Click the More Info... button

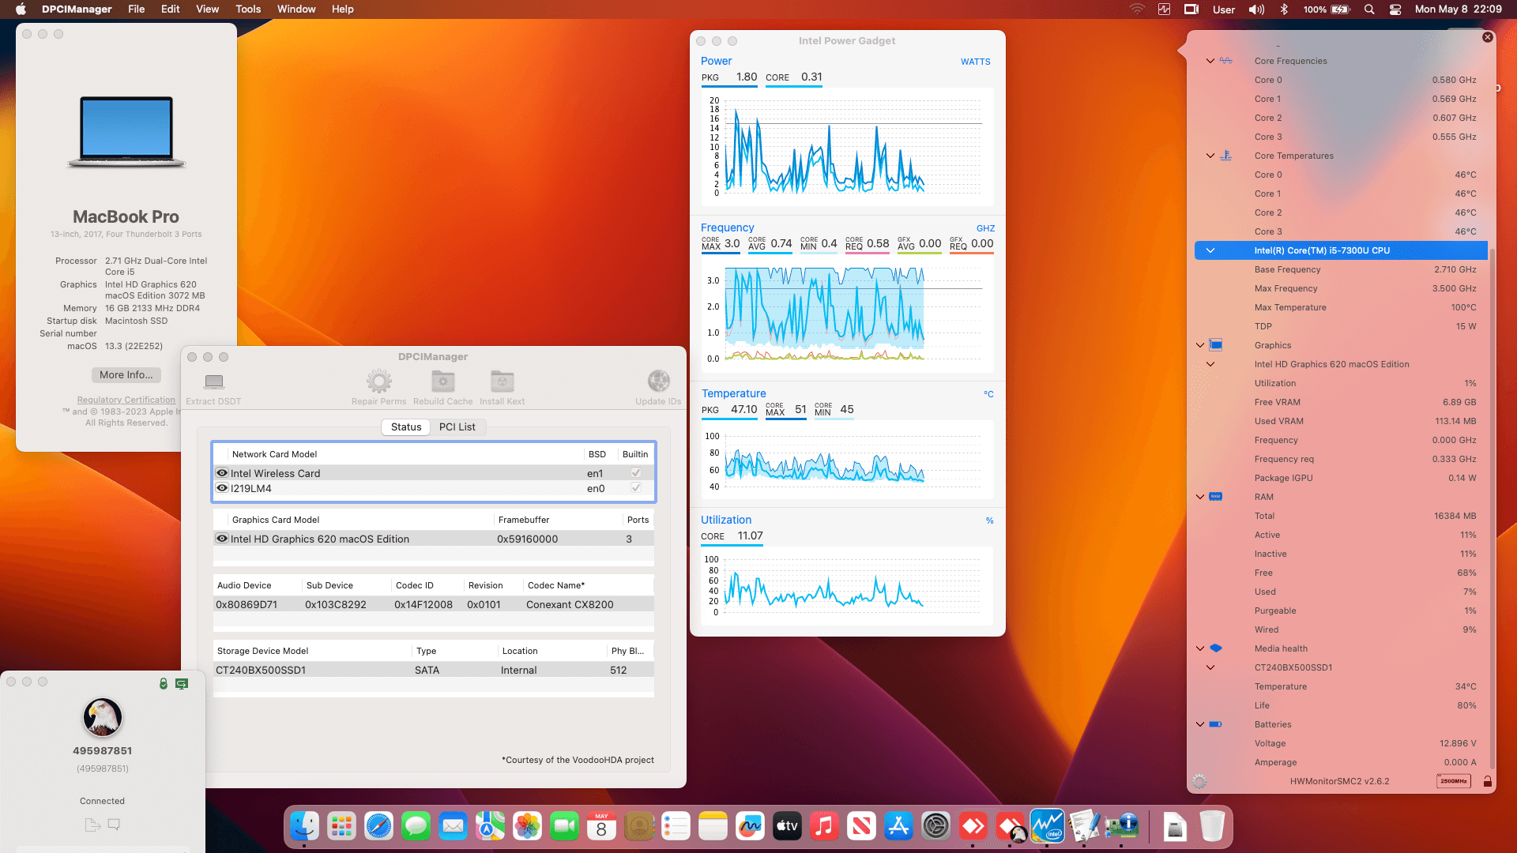pyautogui.click(x=126, y=375)
